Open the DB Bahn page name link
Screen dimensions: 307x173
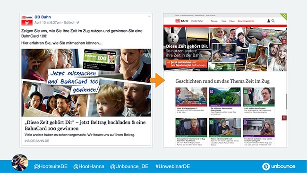43,17
